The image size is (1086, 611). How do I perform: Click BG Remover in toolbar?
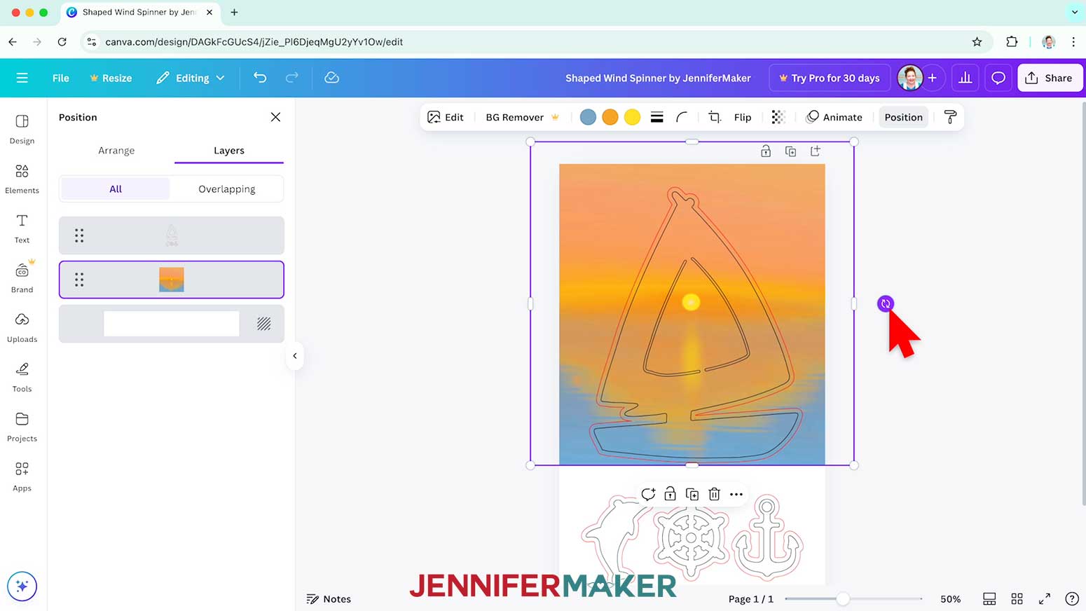point(523,117)
